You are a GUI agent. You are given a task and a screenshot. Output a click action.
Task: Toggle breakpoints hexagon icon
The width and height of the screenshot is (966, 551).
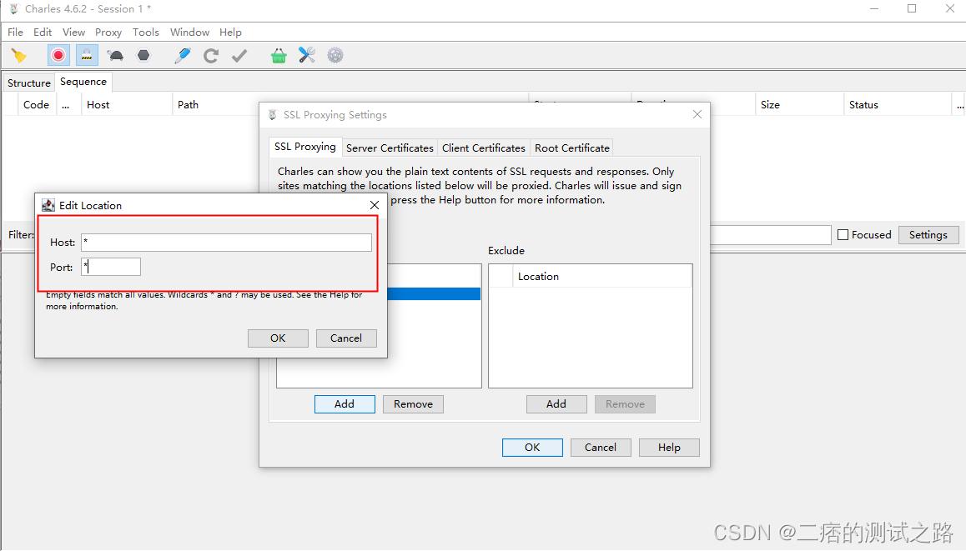[x=143, y=55]
